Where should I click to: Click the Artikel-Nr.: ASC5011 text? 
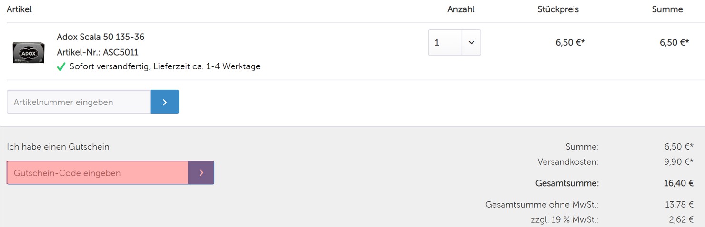pos(98,52)
